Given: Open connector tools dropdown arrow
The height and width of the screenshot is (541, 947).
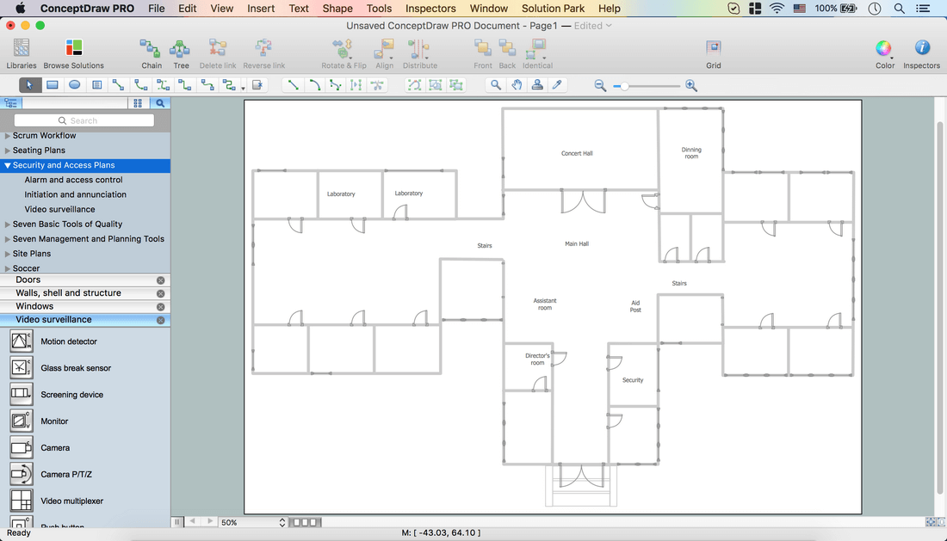Looking at the screenshot, I should (x=244, y=88).
